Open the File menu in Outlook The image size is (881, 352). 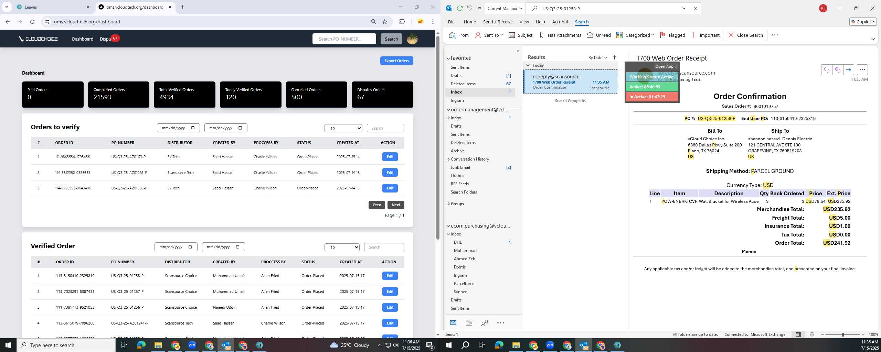(451, 22)
